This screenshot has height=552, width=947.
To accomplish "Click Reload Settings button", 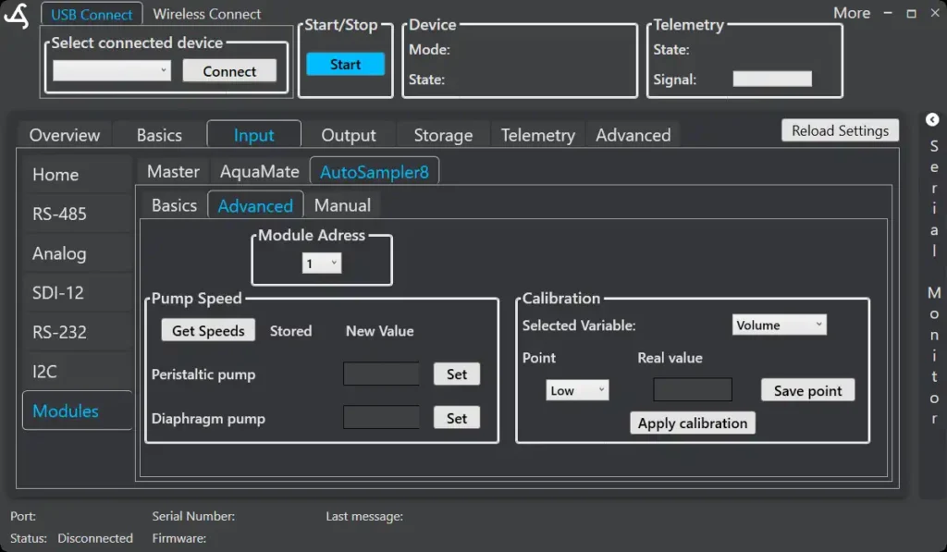I will 840,130.
